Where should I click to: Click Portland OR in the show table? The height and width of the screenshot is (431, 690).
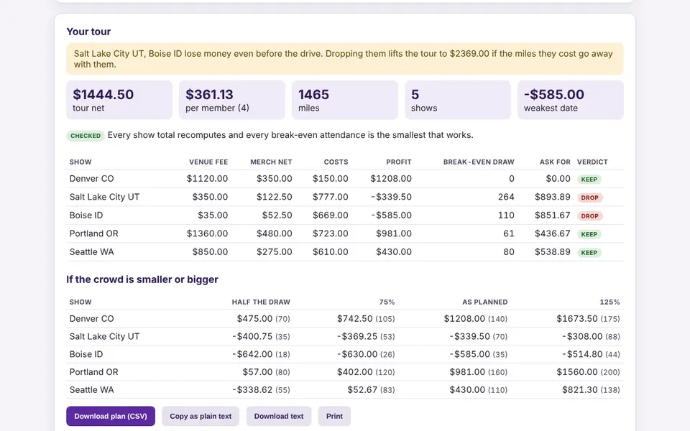(93, 233)
